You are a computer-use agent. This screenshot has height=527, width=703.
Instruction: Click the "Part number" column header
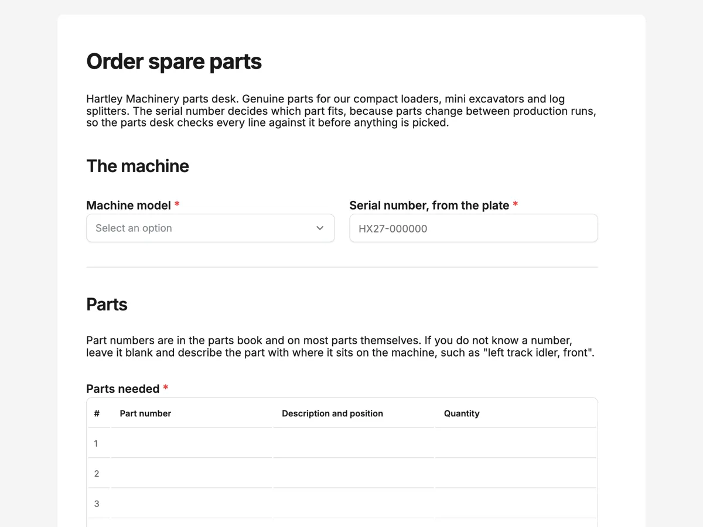point(145,413)
